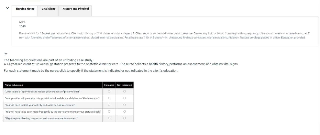Open the Vital Signs tab
This screenshot has height=135, width=320.
48,9
